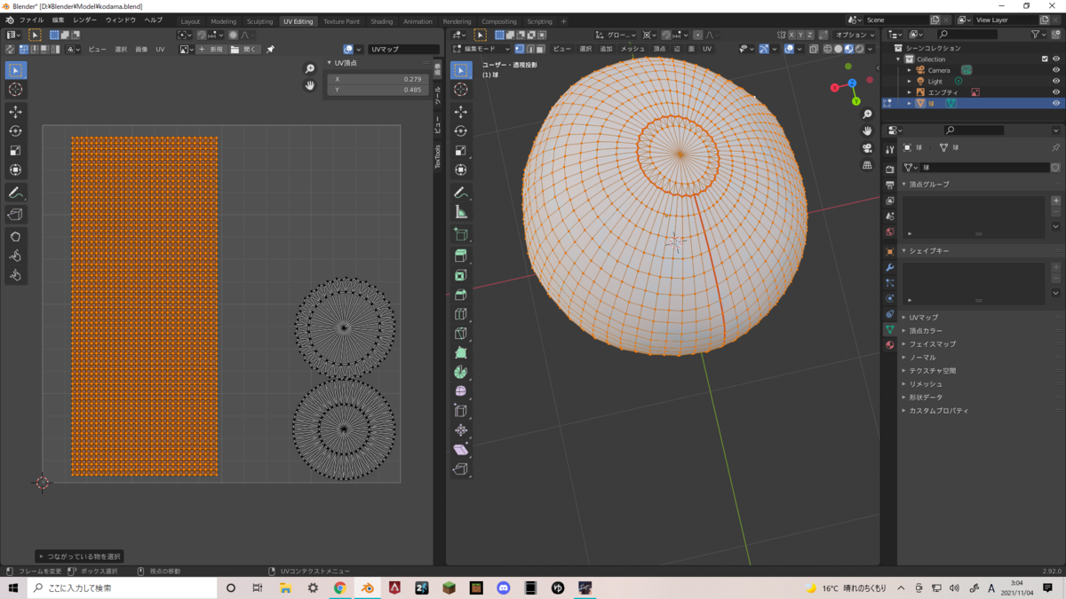Open the Material properties tab
The image size is (1066, 599).
(889, 345)
